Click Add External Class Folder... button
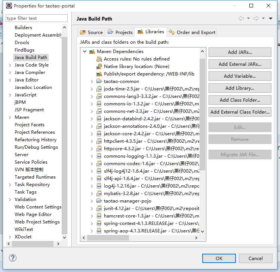 click(x=240, y=112)
